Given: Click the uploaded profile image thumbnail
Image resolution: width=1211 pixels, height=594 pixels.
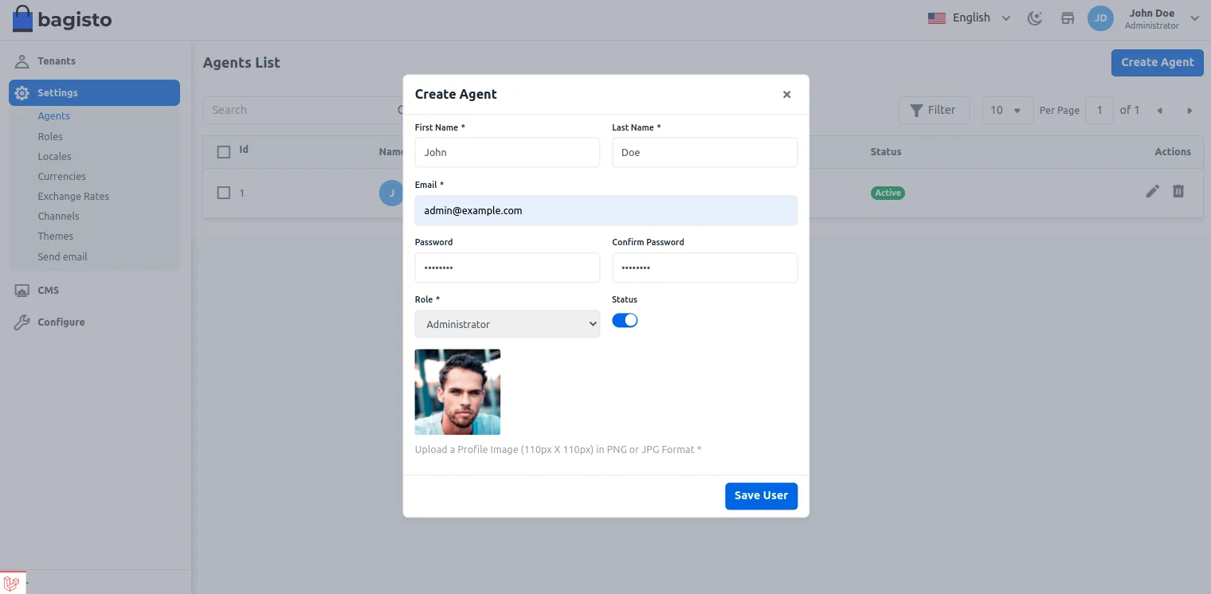Looking at the screenshot, I should [457, 392].
